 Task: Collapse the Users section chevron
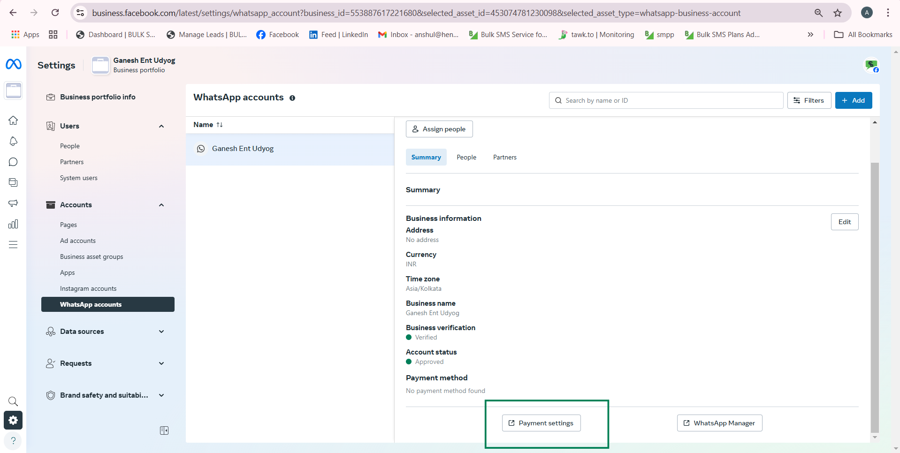(161, 126)
